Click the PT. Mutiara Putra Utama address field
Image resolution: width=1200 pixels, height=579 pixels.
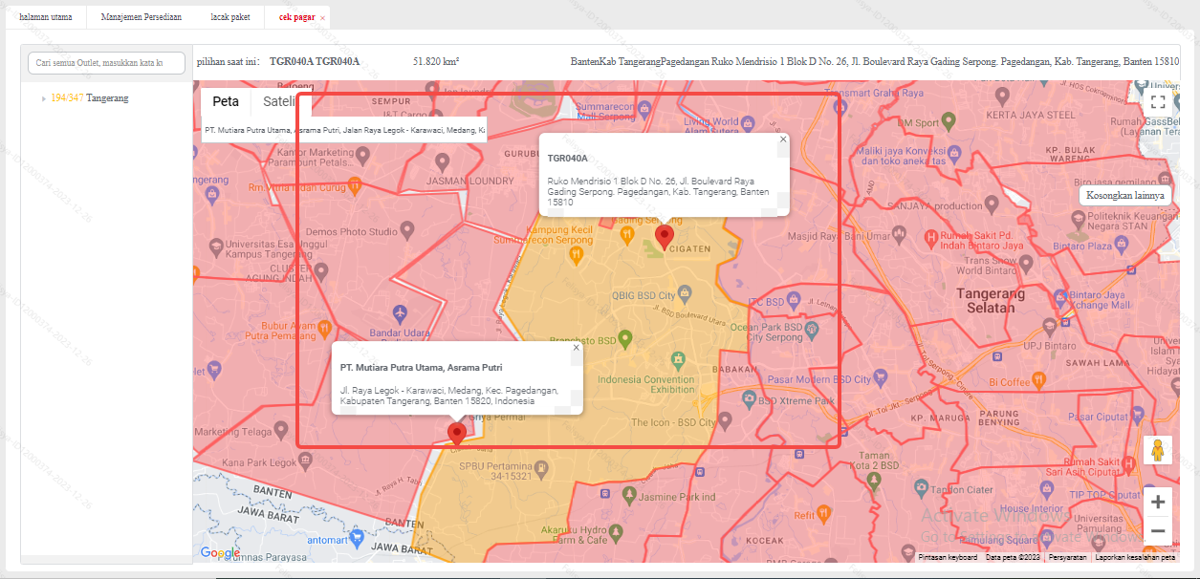(x=343, y=129)
